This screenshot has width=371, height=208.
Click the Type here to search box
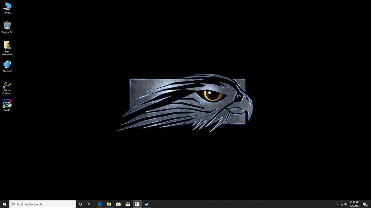42,204
